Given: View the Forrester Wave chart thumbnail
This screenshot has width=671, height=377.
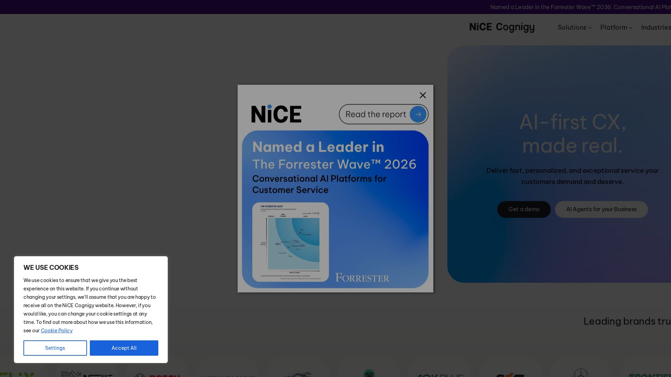Looking at the screenshot, I should point(290,242).
